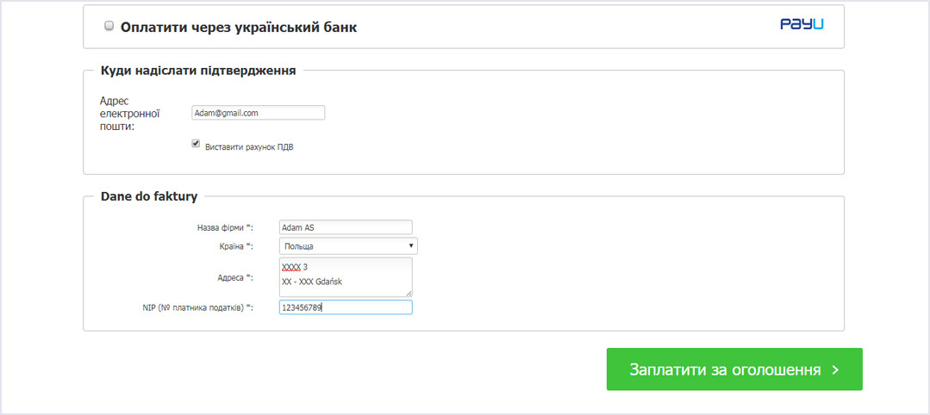Click the black arrow of the country selector
Viewport: 930px width, 415px height.
coord(410,245)
